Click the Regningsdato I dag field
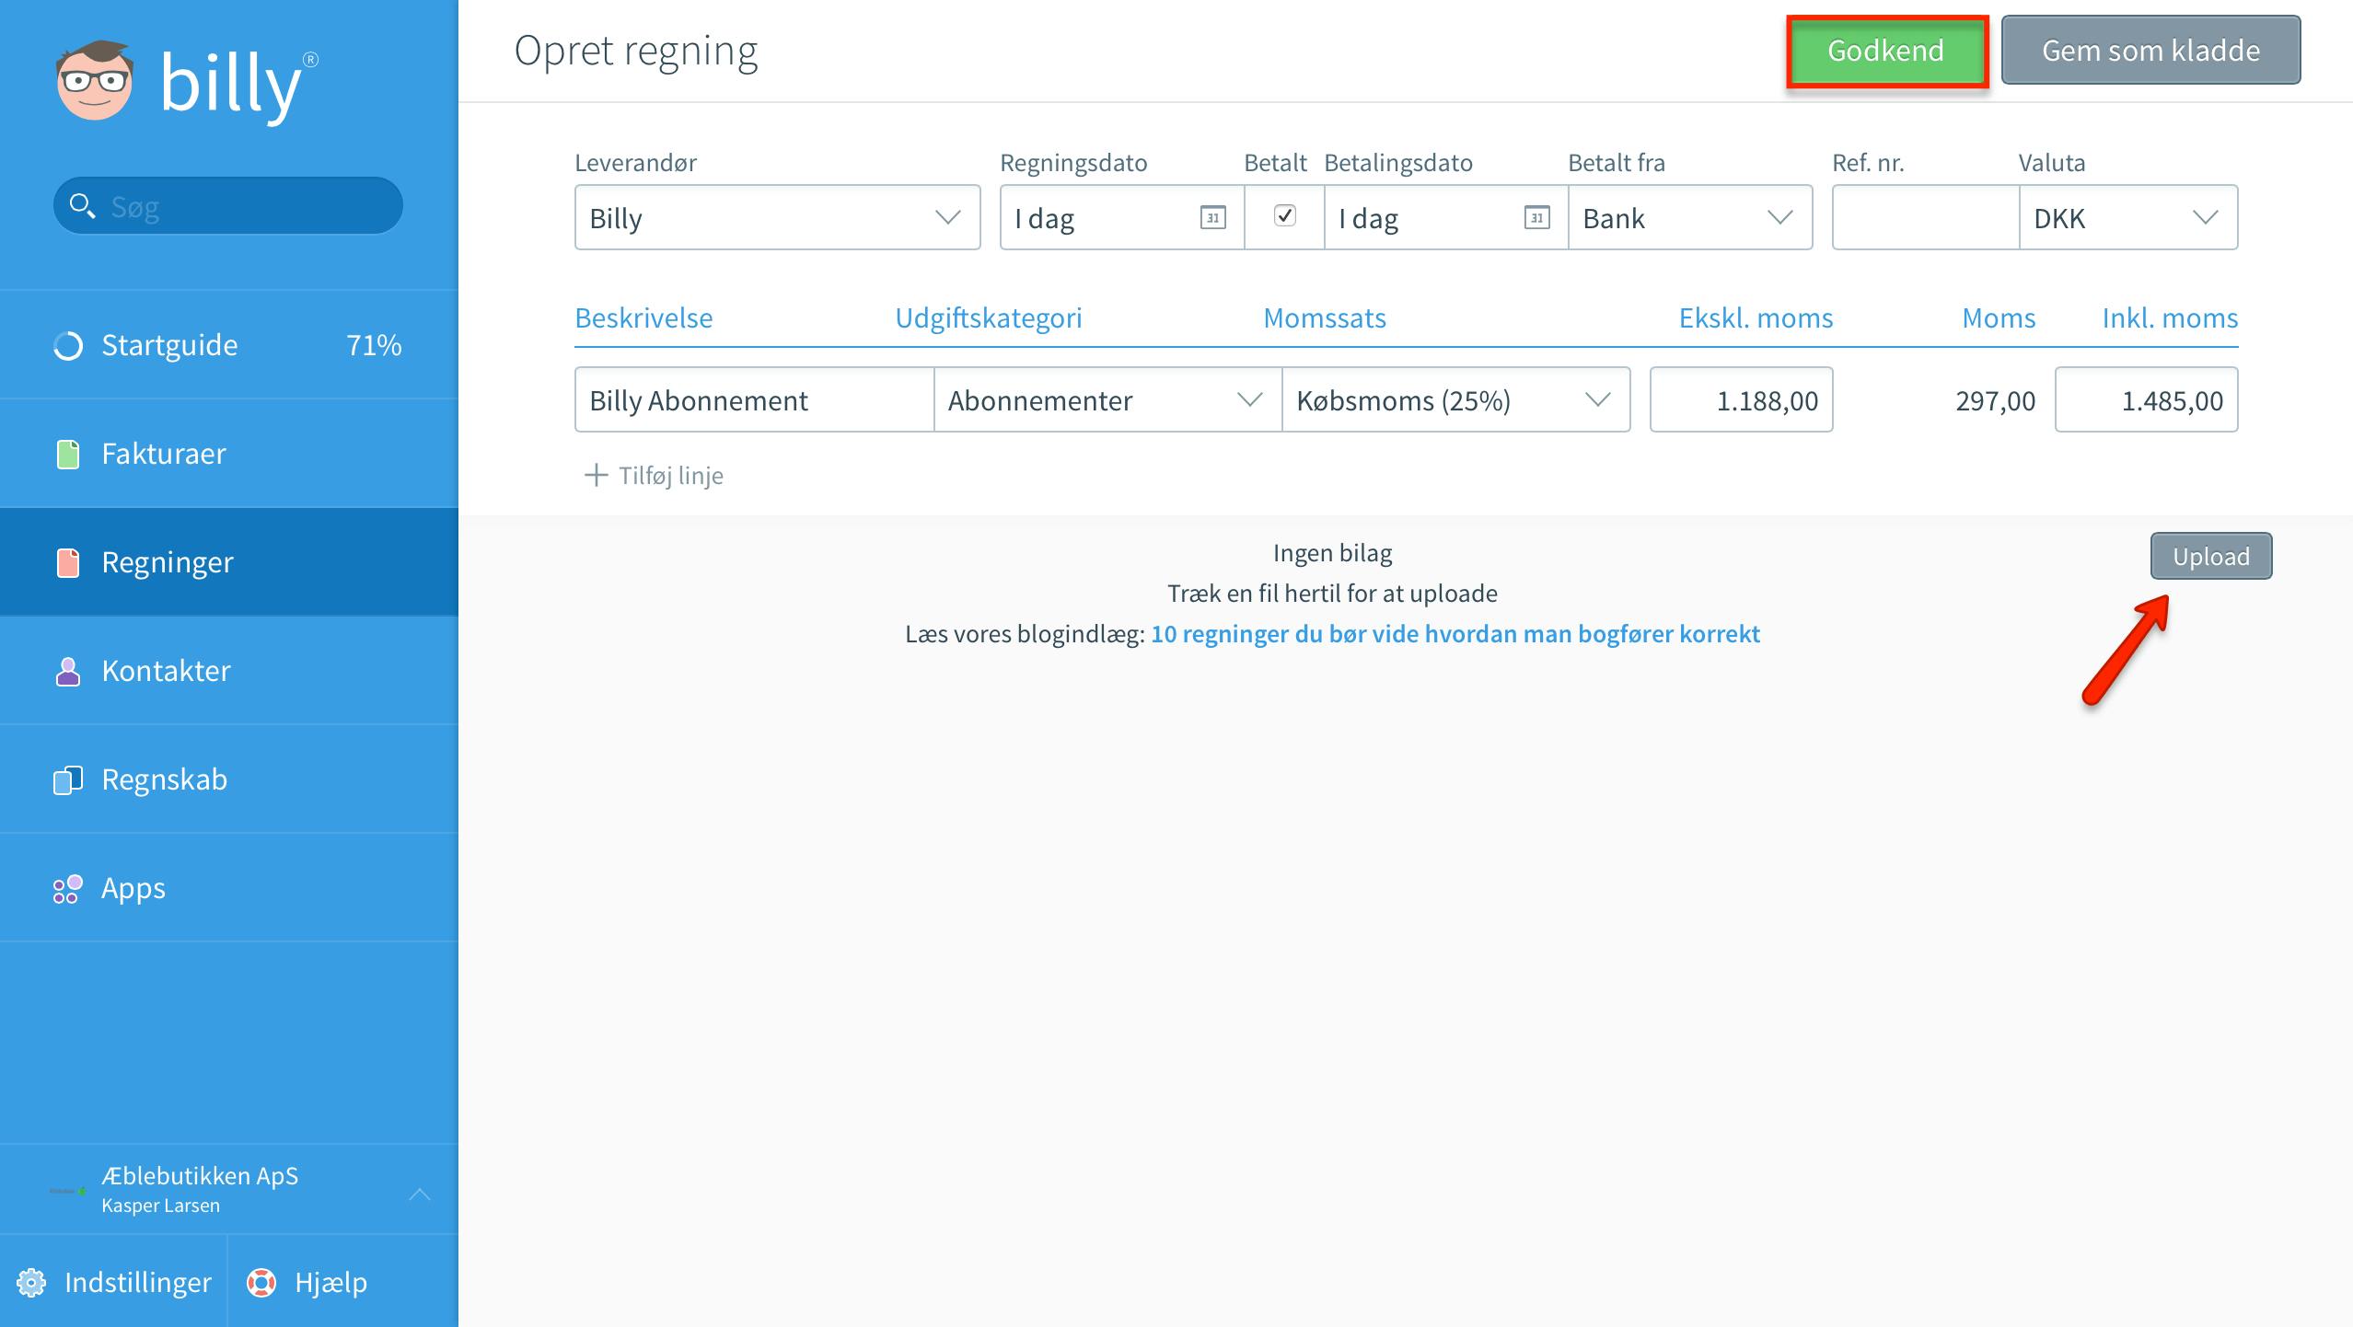Image resolution: width=2353 pixels, height=1327 pixels. click(1122, 217)
